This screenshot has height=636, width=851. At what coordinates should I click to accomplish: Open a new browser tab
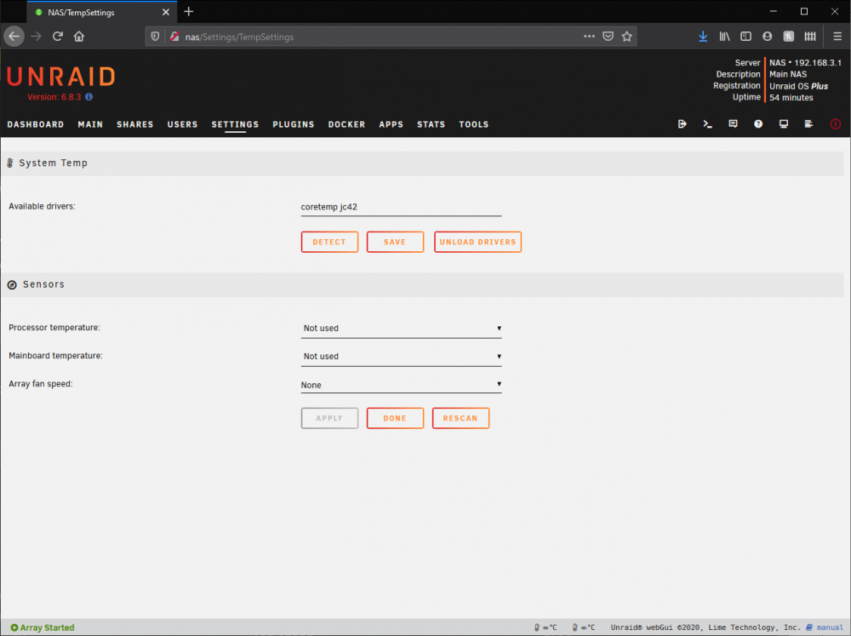tap(188, 11)
